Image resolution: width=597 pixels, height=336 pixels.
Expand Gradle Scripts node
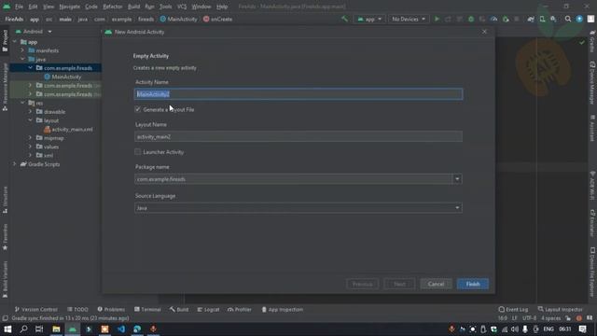pos(15,164)
